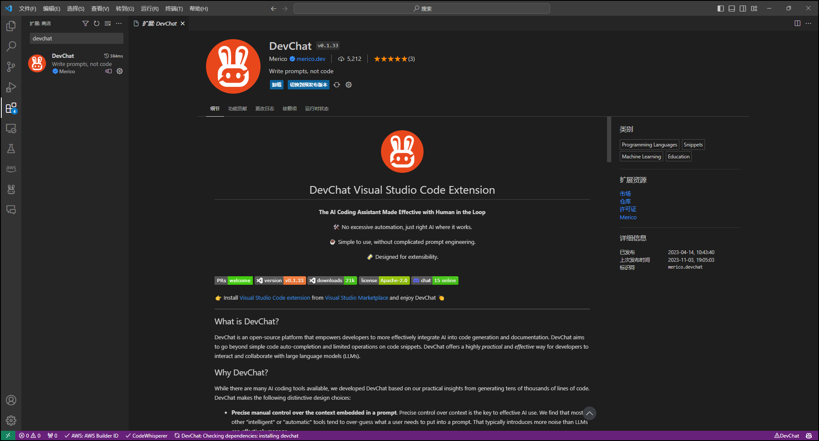The image size is (819, 441).
Task: Click the switch to pre-release version button
Action: point(309,85)
